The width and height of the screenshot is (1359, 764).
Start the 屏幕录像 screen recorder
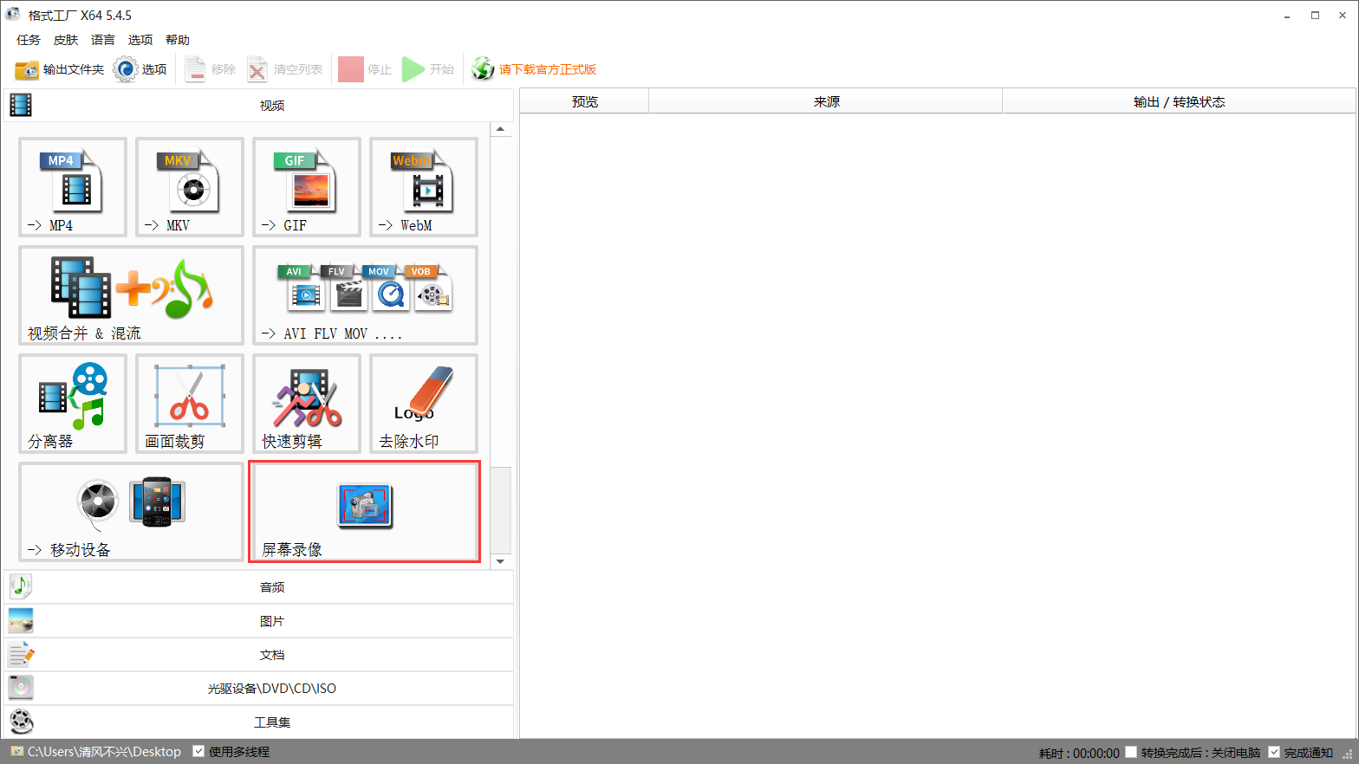click(365, 512)
